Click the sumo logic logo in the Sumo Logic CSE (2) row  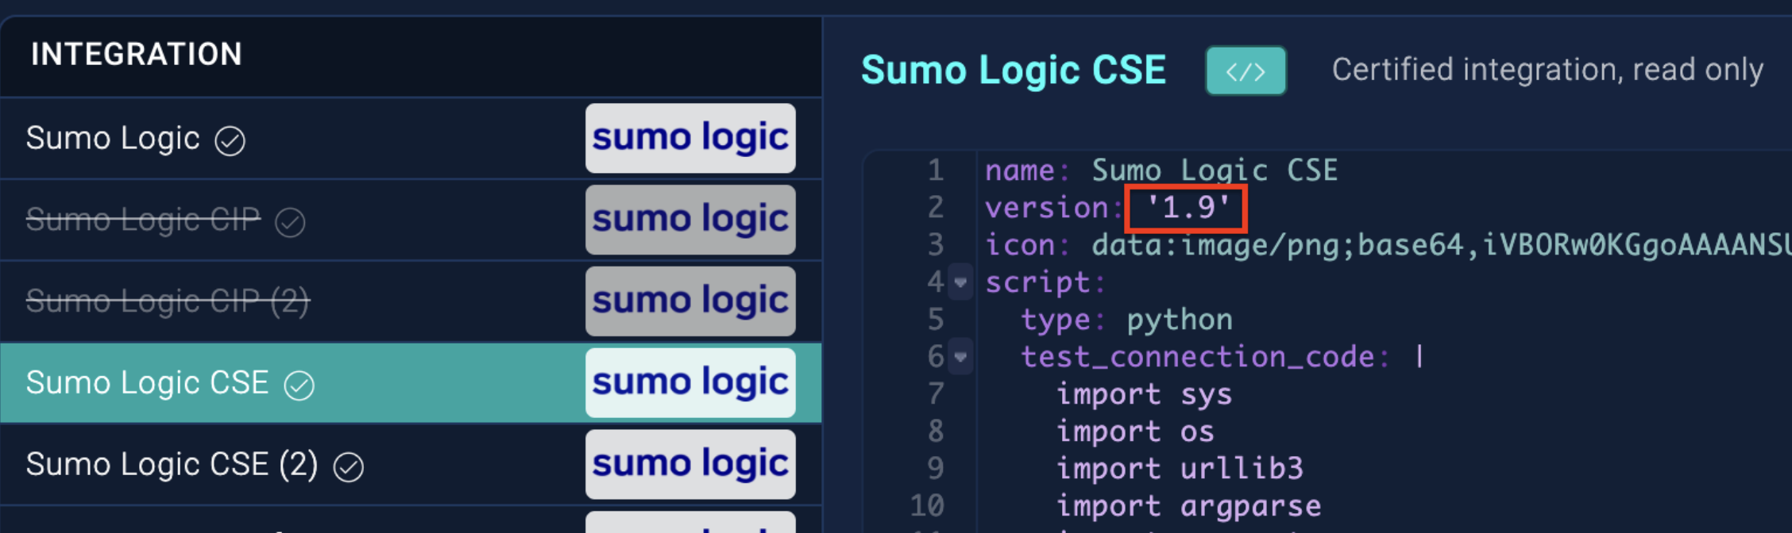[x=689, y=464]
